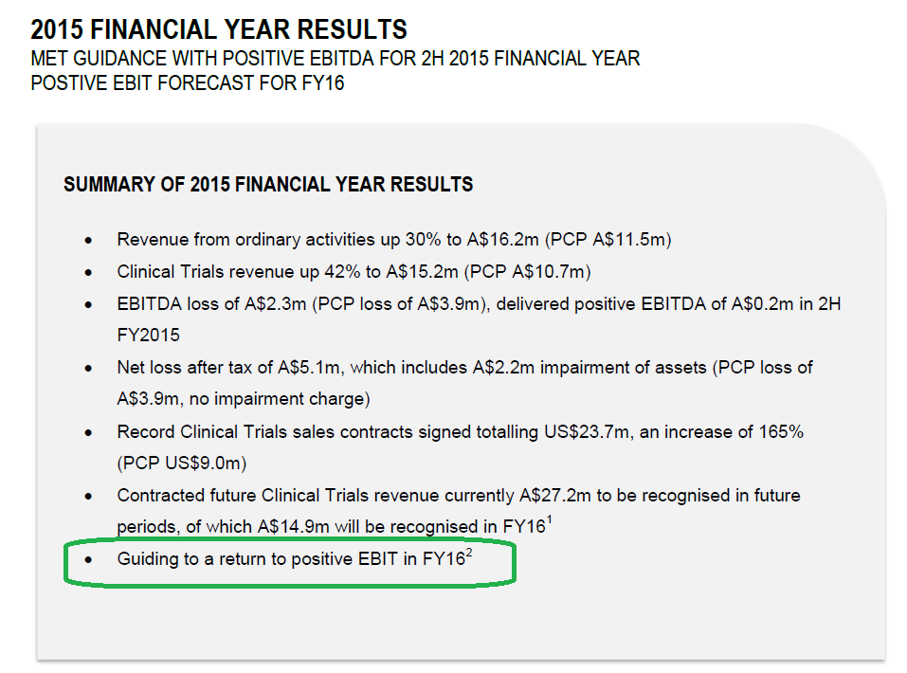The width and height of the screenshot is (907, 673).
Task: Click the bullet point before Guiding to a return
Action: [x=88, y=559]
